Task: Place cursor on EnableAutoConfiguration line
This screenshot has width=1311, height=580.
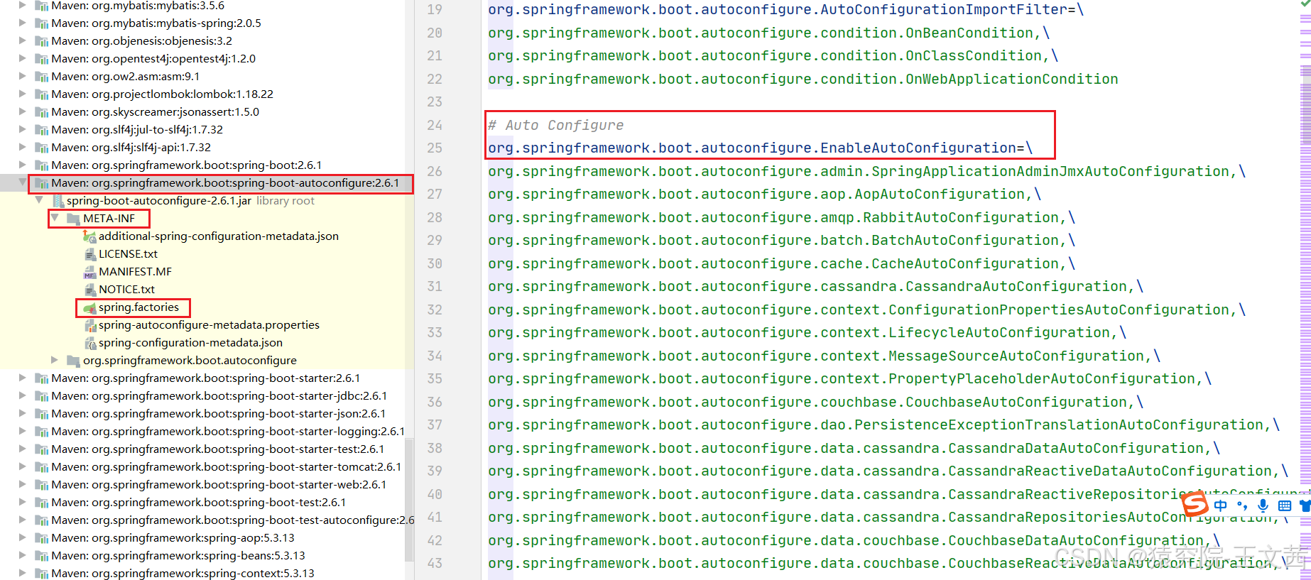Action: (760, 148)
